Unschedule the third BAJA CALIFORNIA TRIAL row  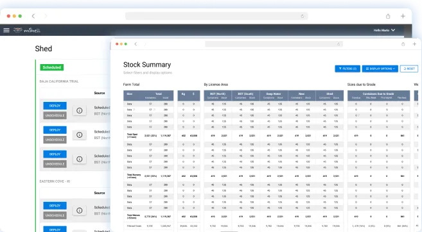[55, 164]
